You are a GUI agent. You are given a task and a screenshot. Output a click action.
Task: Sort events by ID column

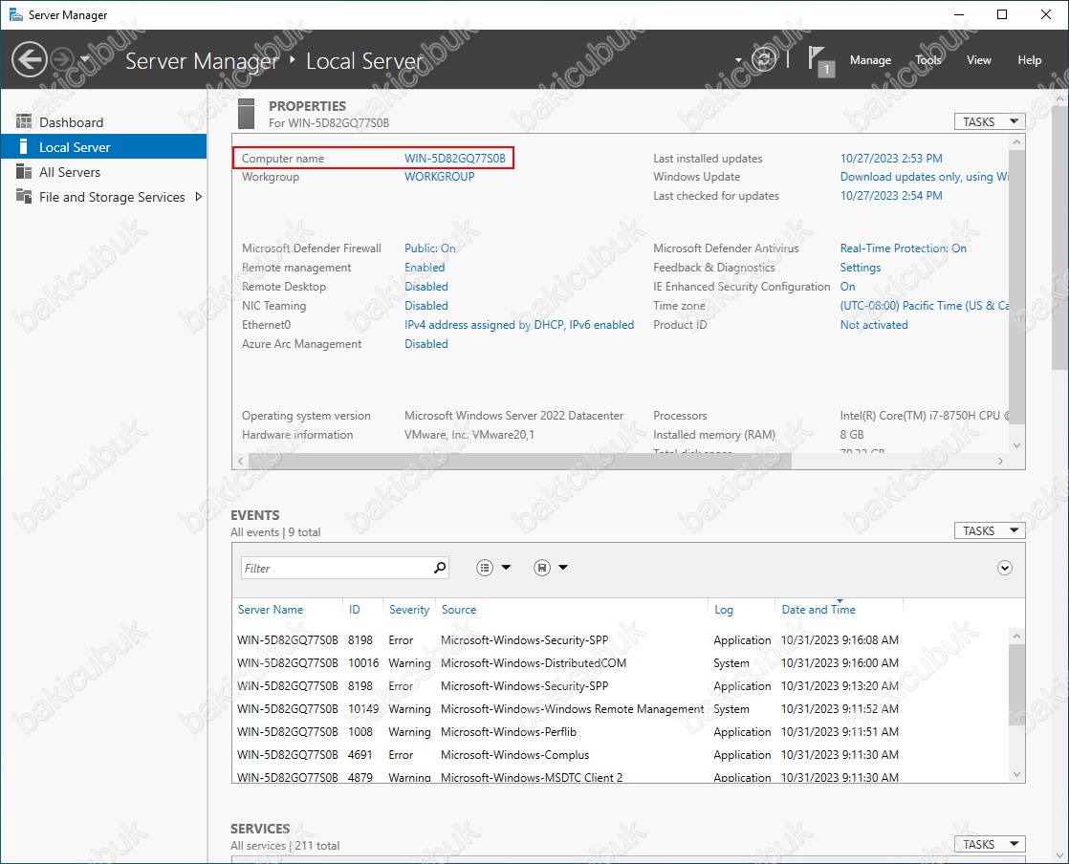(x=354, y=609)
